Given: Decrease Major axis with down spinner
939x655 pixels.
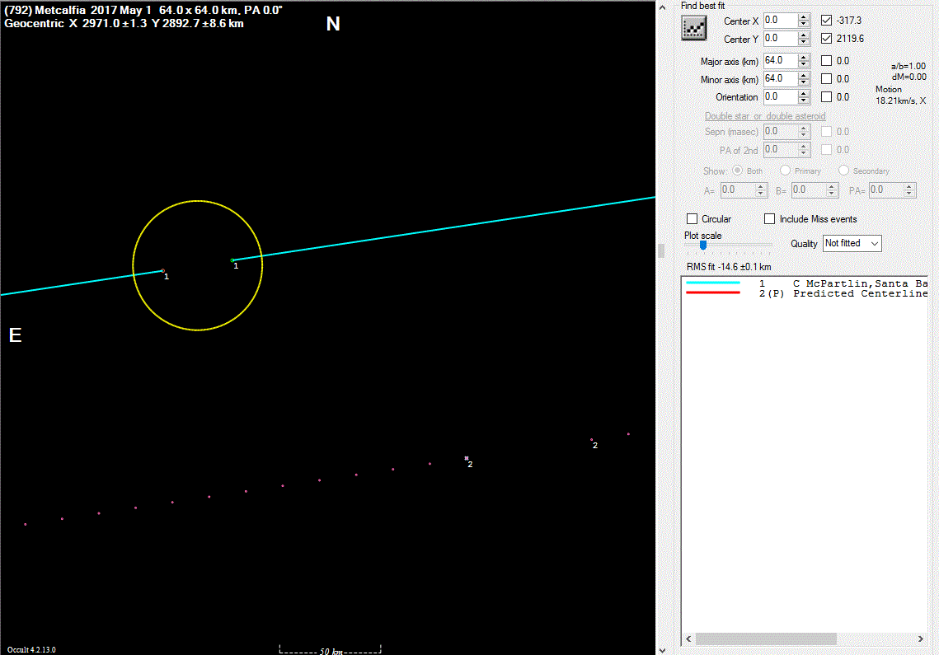Looking at the screenshot, I should point(804,64).
